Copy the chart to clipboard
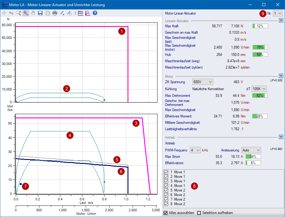This screenshot has width=285, height=217. tap(48, 13)
